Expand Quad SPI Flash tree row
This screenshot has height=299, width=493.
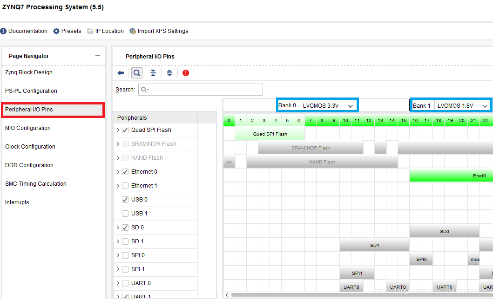pos(118,130)
